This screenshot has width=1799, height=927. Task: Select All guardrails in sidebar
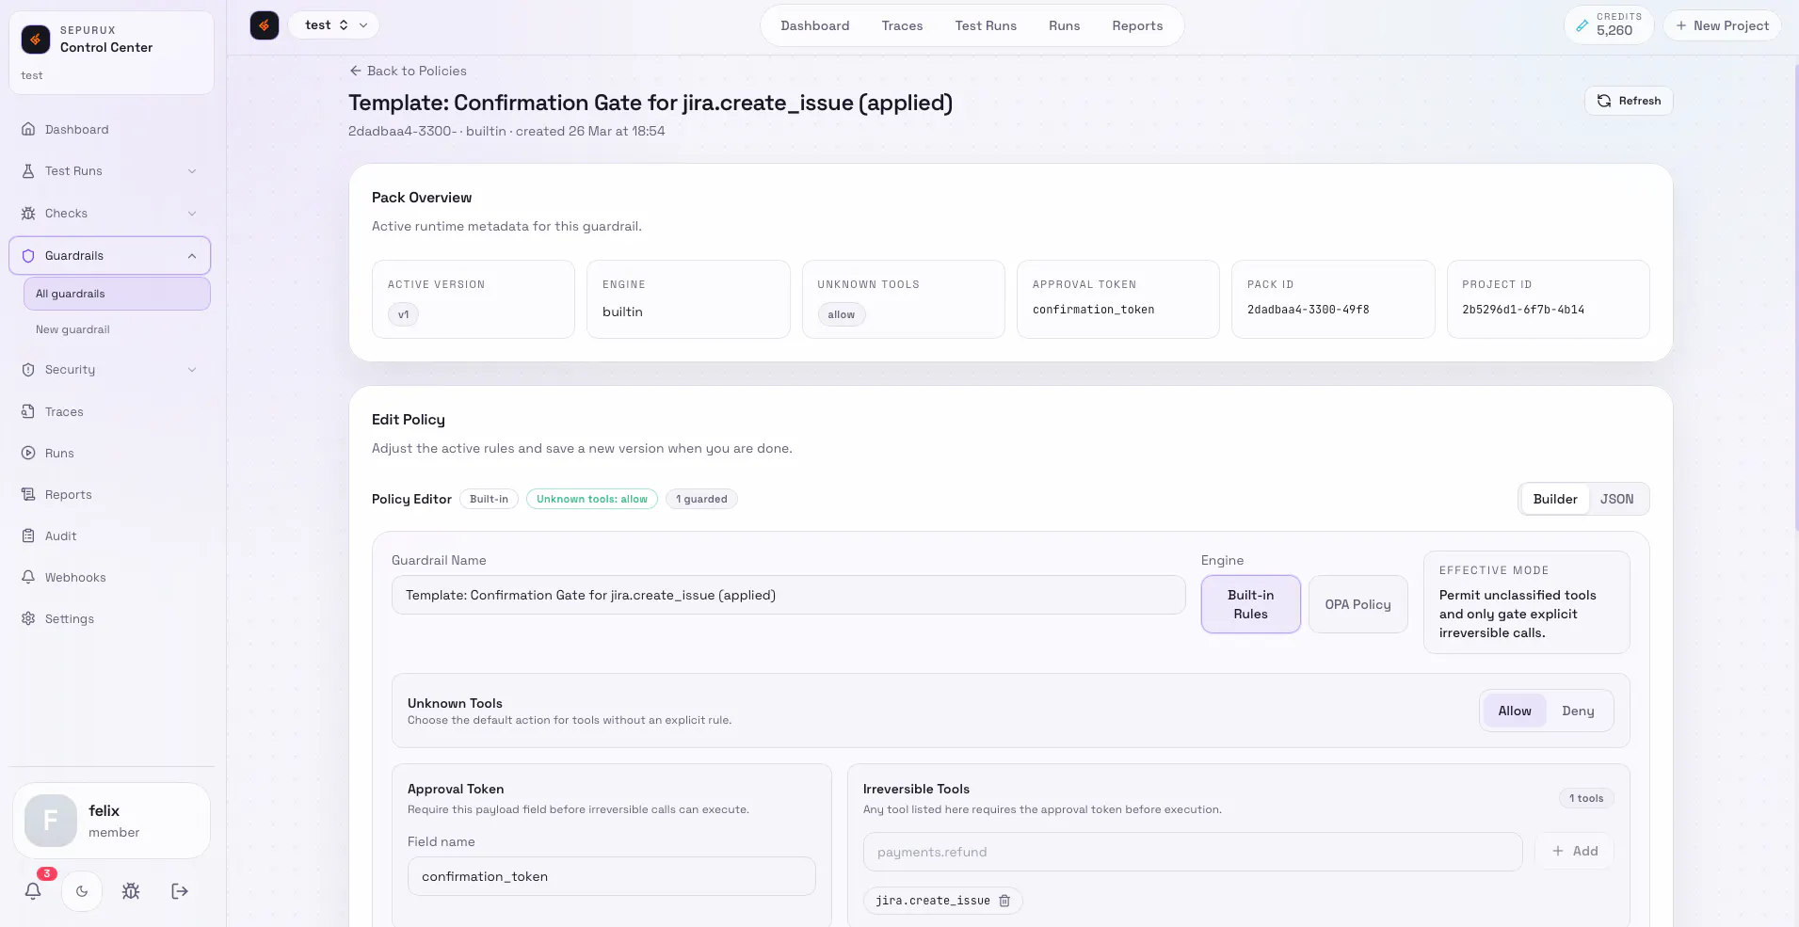click(x=117, y=294)
